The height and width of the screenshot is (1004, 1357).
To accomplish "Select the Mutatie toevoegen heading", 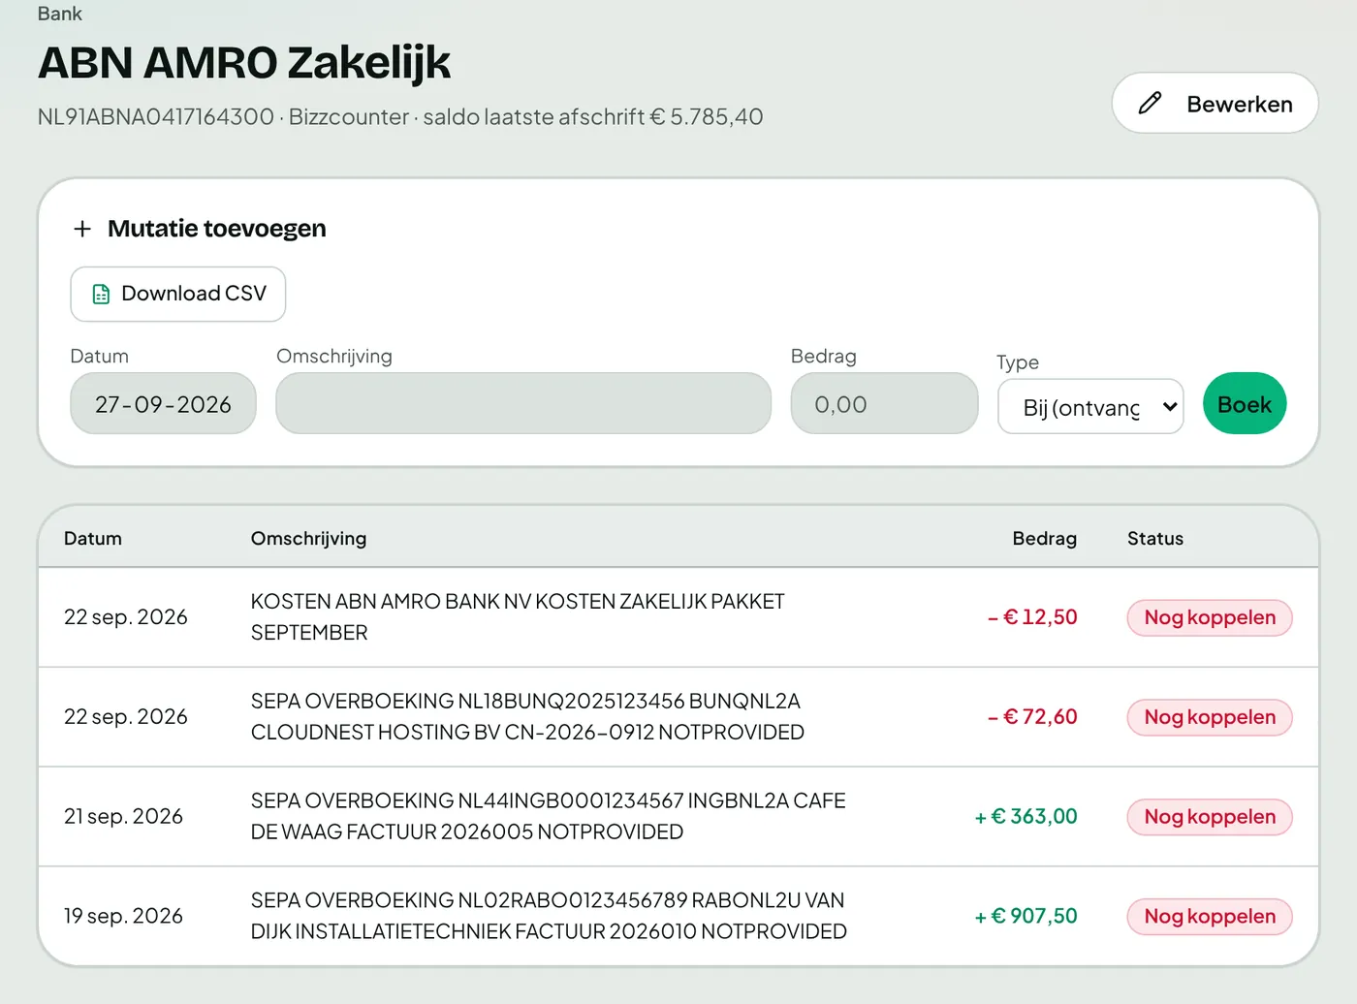I will coord(217,229).
